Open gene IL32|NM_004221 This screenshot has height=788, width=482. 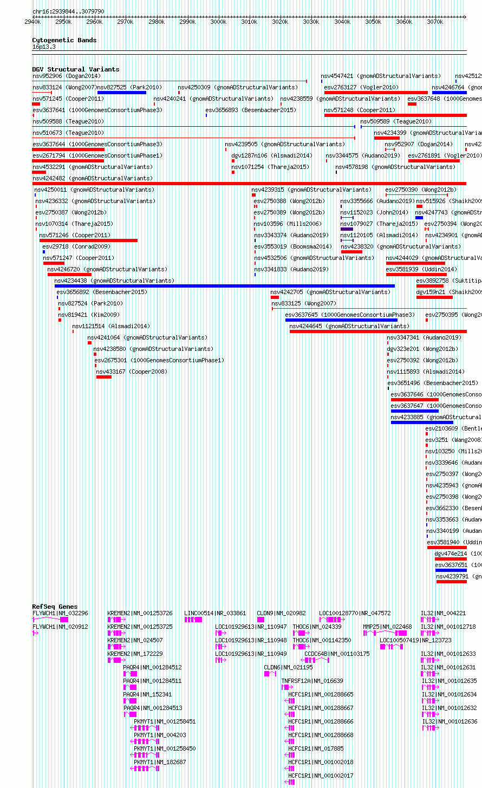[443, 613]
